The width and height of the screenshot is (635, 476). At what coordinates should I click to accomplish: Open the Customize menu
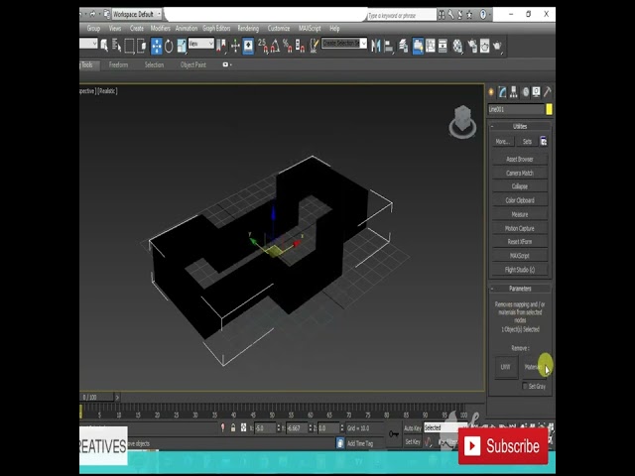pos(279,29)
